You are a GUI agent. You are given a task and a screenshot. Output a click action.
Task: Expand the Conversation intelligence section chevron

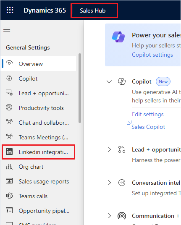pyautogui.click(x=109, y=183)
